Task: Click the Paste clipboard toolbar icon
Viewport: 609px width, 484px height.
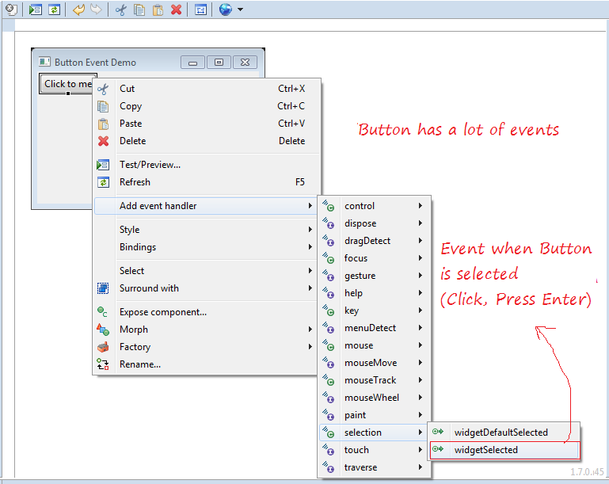Action: [158, 10]
